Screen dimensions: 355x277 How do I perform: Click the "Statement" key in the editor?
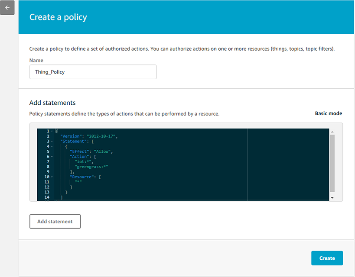coord(73,142)
